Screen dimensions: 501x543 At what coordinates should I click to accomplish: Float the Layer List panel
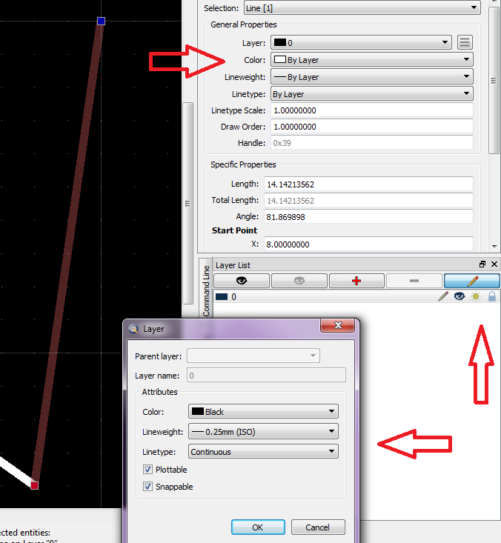point(482,264)
